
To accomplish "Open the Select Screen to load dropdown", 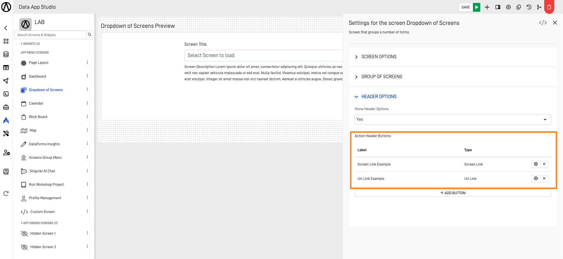I will tap(263, 55).
